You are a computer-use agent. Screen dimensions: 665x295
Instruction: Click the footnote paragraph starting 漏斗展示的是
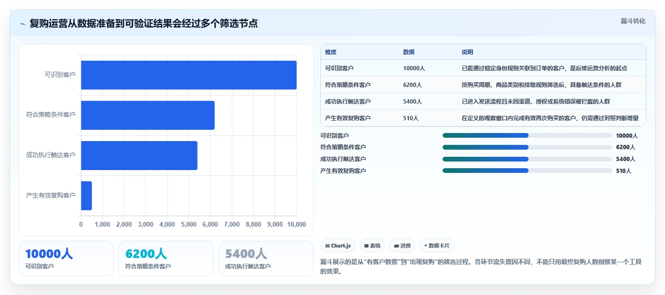(x=481, y=266)
